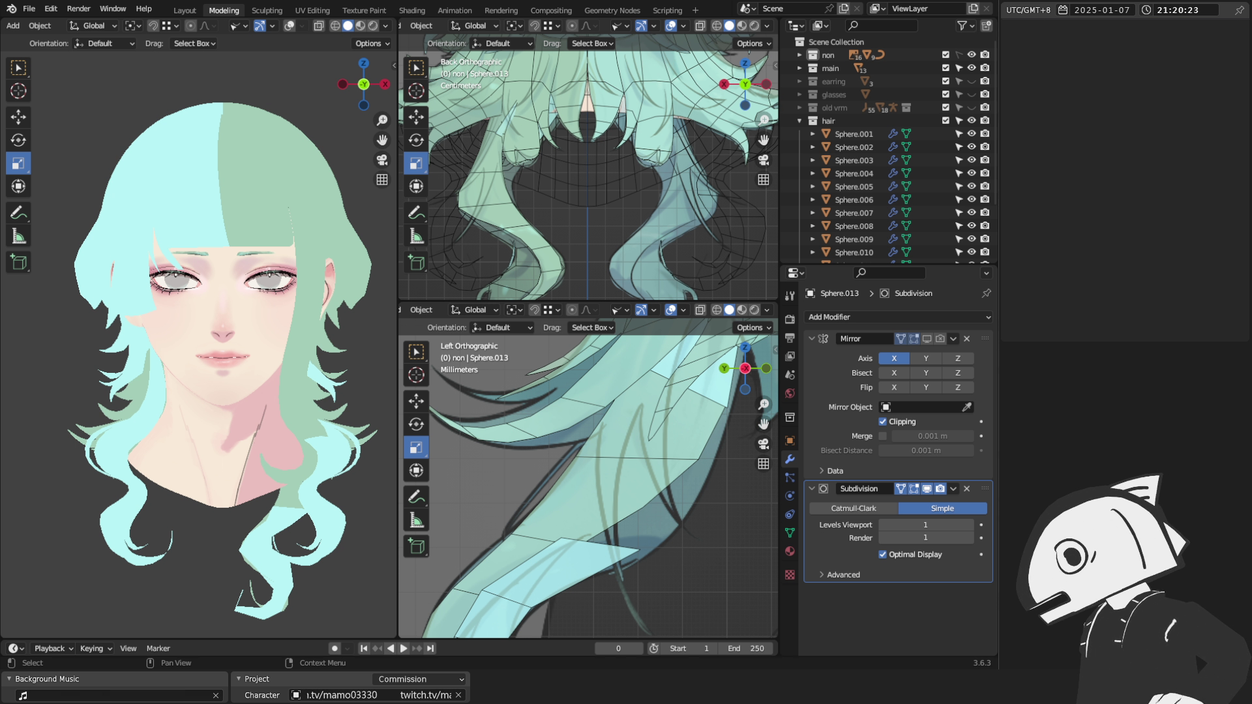Expand the Advanced subpanel of Subdivision
Screen dimensions: 1252x704
coord(839,575)
